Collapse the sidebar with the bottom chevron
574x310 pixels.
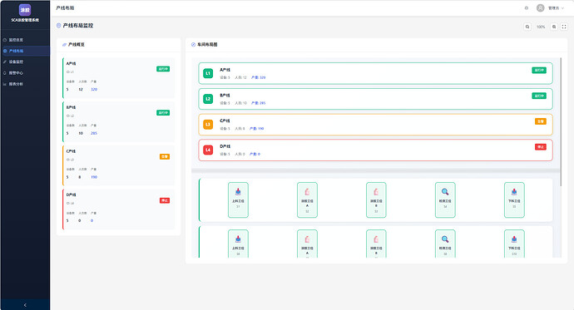click(x=25, y=305)
